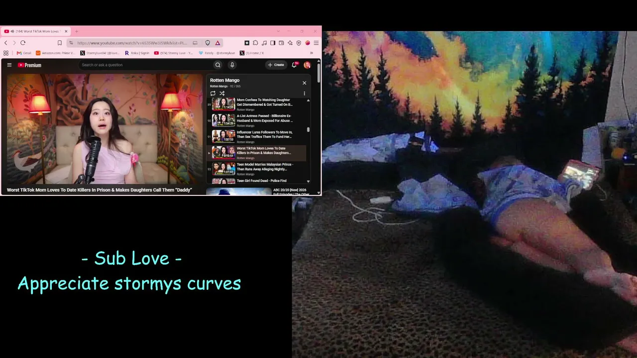The height and width of the screenshot is (358, 637).
Task: Toggle the browser sidebar panel icon
Action: coord(273,43)
